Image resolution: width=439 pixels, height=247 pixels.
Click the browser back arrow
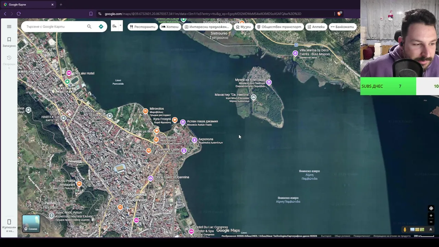point(5,14)
